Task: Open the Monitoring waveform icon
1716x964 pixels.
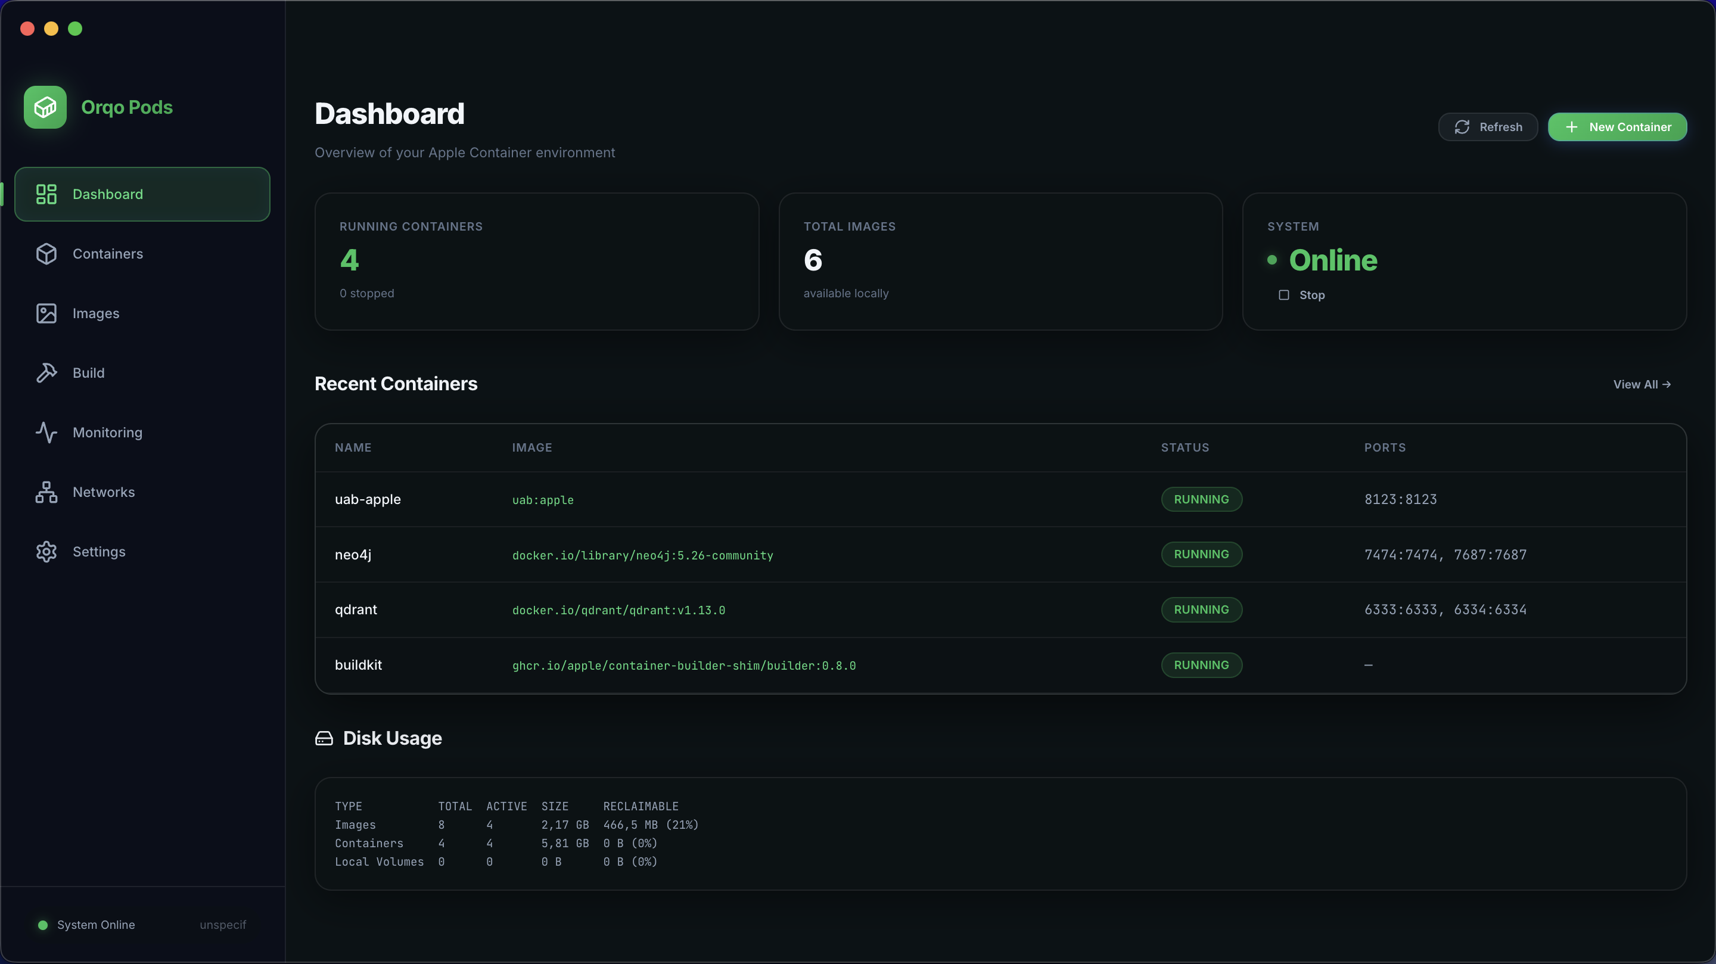Action: [46, 433]
